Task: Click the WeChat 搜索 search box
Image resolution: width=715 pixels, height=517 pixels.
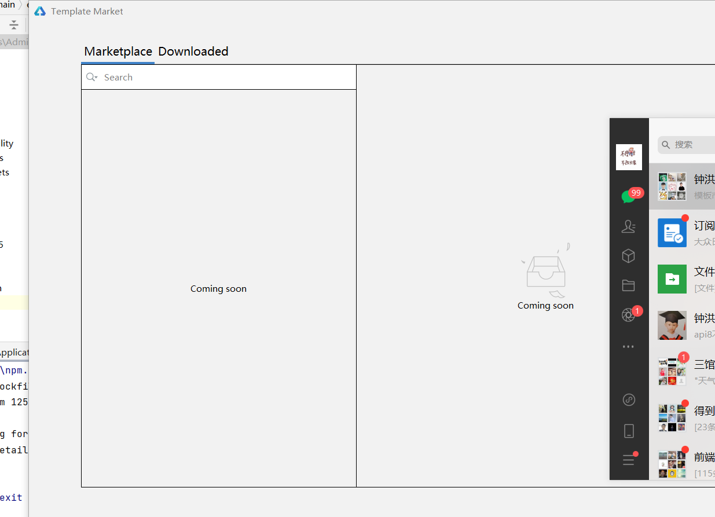Action: pos(687,144)
